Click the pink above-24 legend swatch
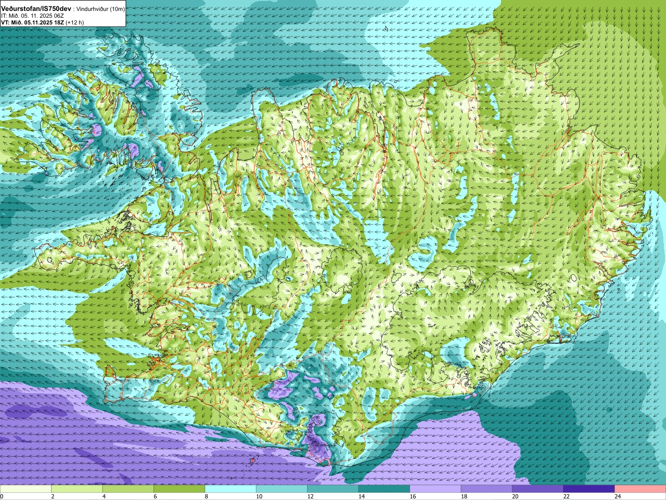The height and width of the screenshot is (500, 666). pyautogui.click(x=641, y=489)
